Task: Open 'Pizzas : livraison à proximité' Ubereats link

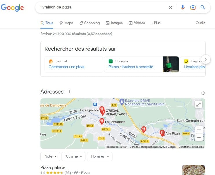Action: coord(131,67)
